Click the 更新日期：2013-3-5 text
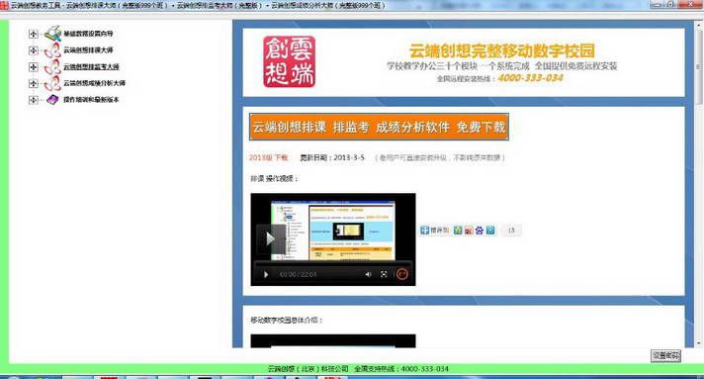Screen dimensions: 704x379 tap(332, 157)
